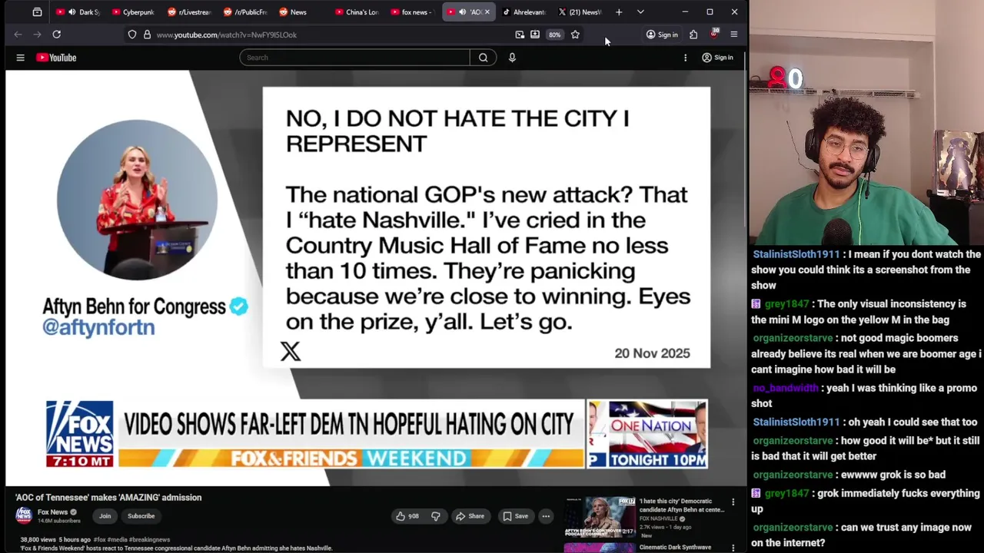Switch to the Ahrelevant TikTok tab
Viewport: 984px width, 553px height.
coord(524,12)
